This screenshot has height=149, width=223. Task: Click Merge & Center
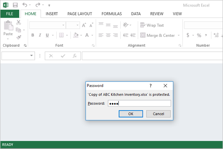point(158,35)
